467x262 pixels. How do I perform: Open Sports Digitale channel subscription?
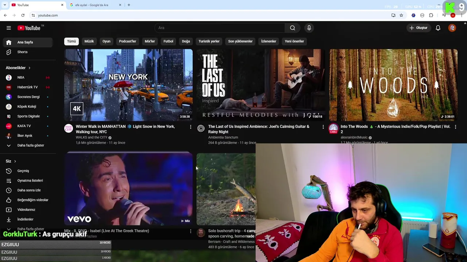click(28, 116)
